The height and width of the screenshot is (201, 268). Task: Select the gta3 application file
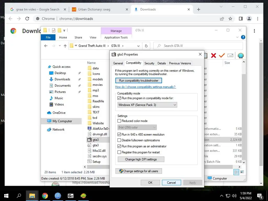(x=96, y=140)
